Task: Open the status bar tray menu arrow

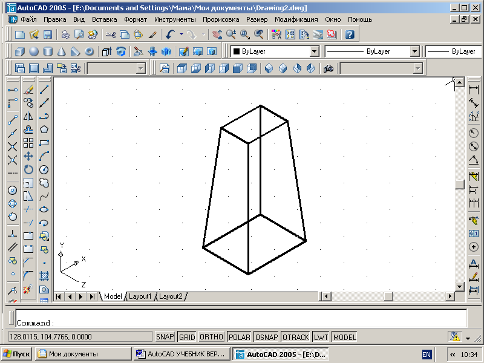Action: click(x=468, y=338)
